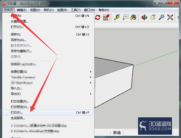Open 打印预览(V)... entry
The height and width of the screenshot is (138, 181).
[x=48, y=107]
